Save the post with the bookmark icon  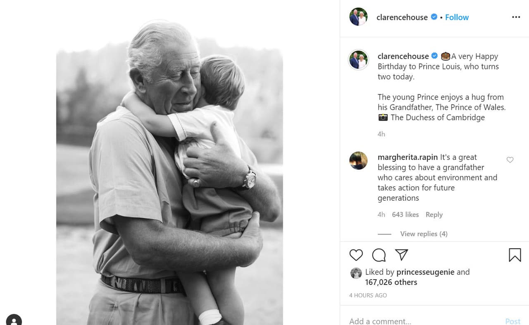[514, 255]
